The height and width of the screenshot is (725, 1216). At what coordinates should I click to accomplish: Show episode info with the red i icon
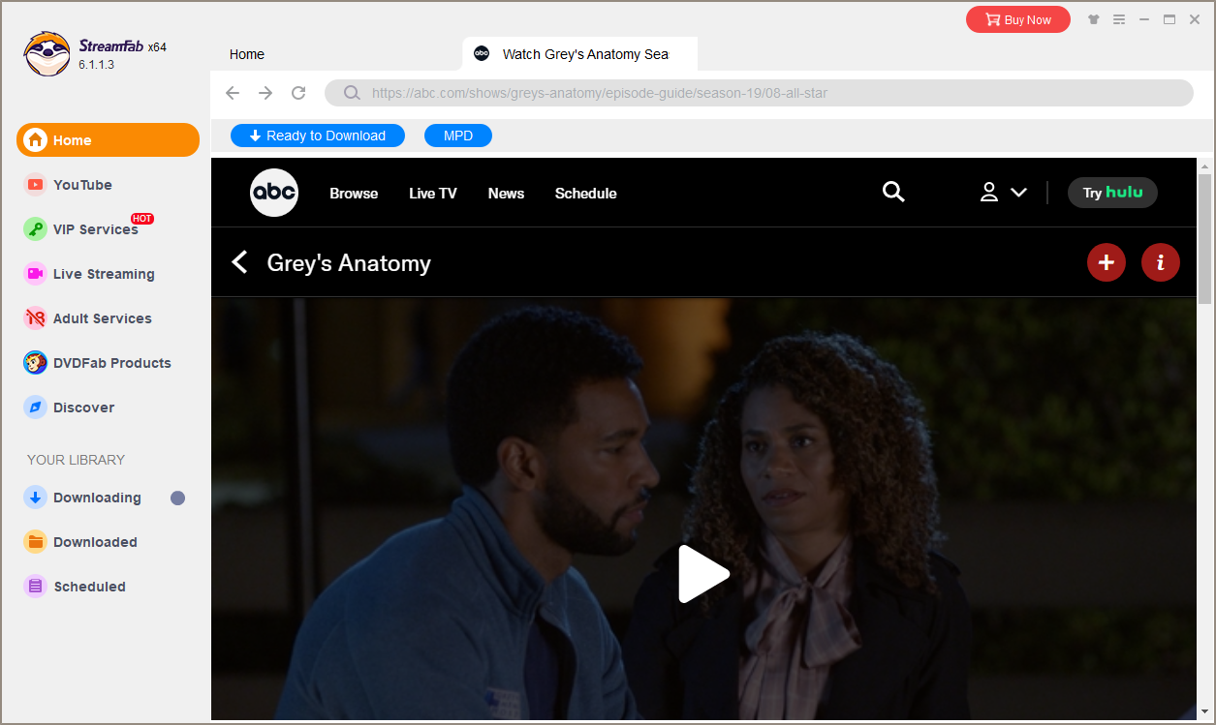coord(1160,262)
